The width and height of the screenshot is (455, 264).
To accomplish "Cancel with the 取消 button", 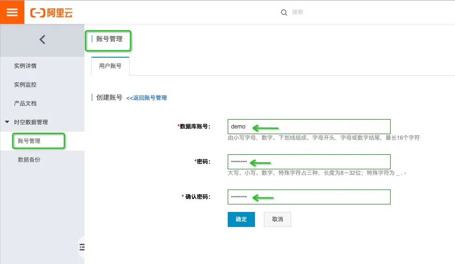I will click(x=278, y=219).
